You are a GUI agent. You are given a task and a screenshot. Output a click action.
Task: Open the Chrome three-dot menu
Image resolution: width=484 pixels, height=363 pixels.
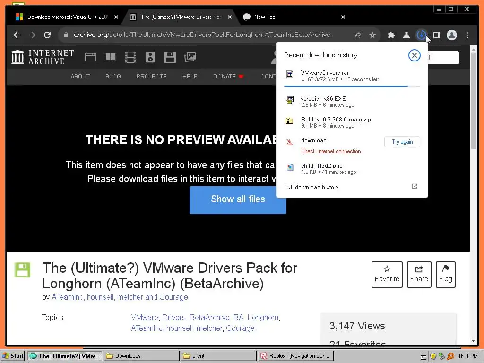pos(467,35)
